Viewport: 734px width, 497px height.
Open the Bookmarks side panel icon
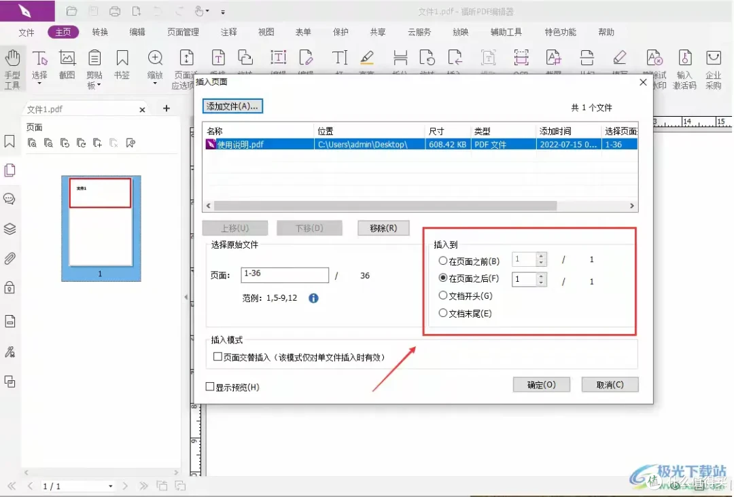(x=10, y=141)
